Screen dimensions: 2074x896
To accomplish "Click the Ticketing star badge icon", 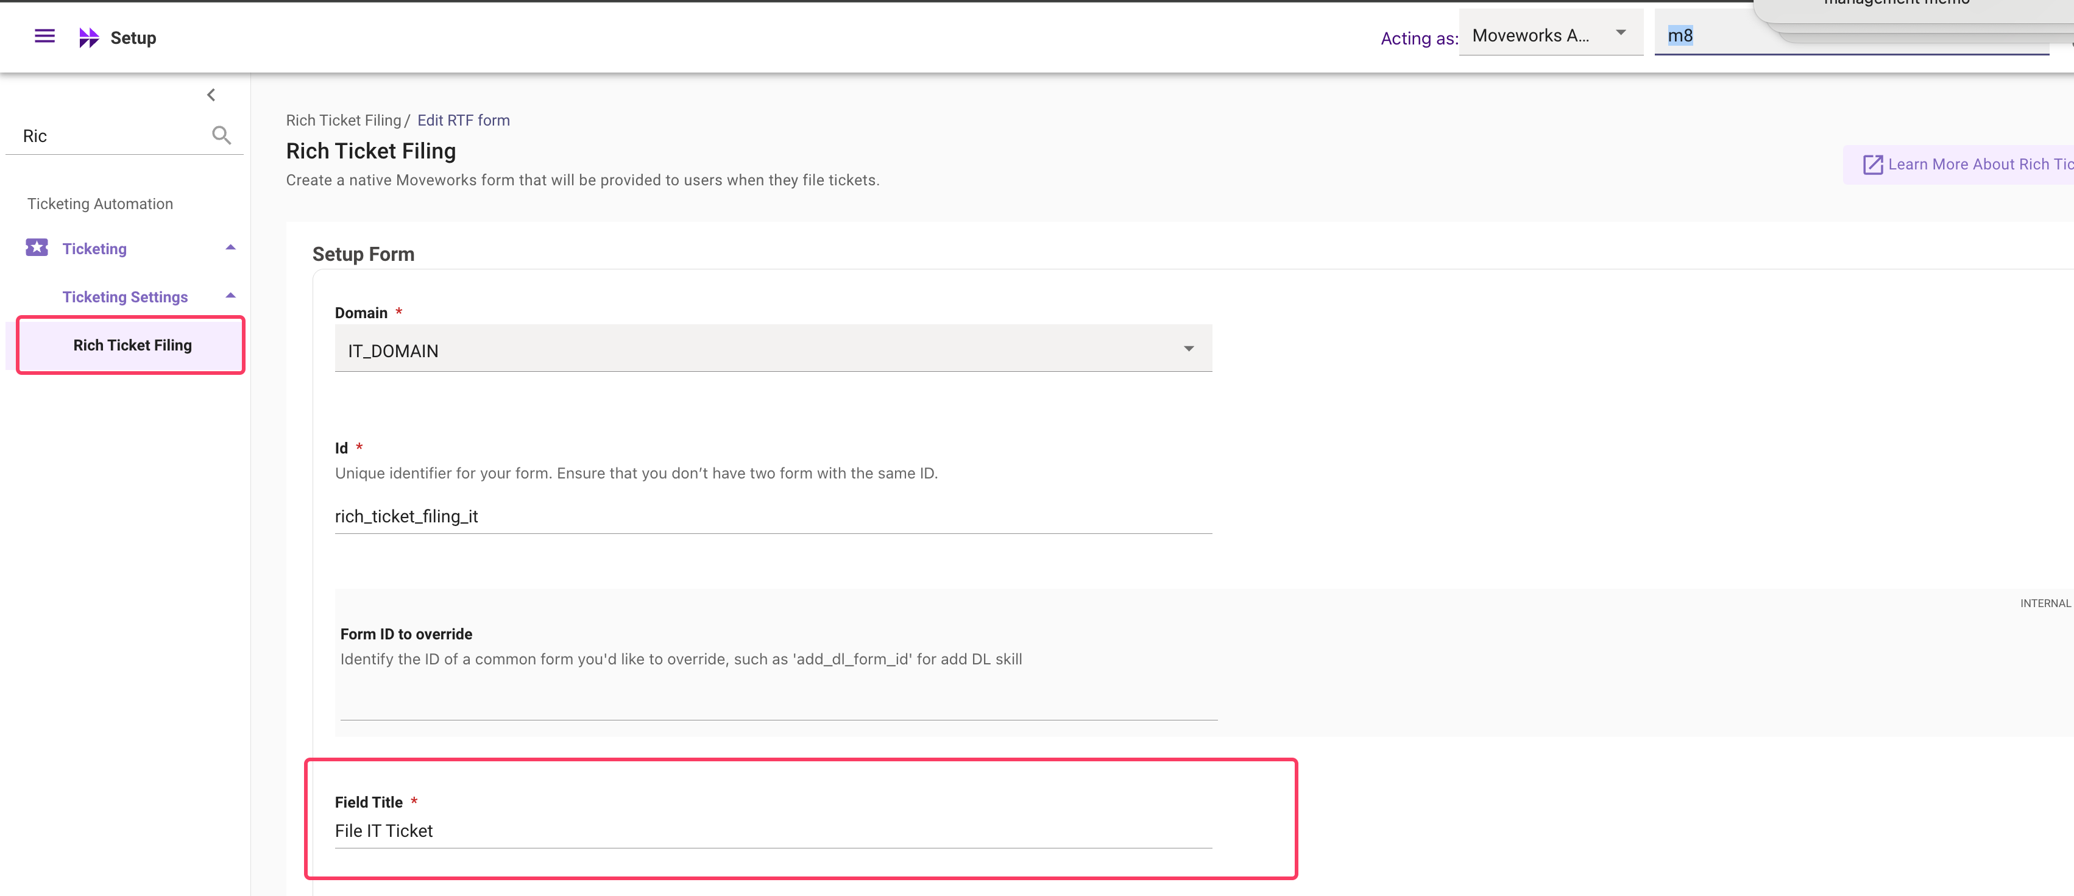I will 37,247.
